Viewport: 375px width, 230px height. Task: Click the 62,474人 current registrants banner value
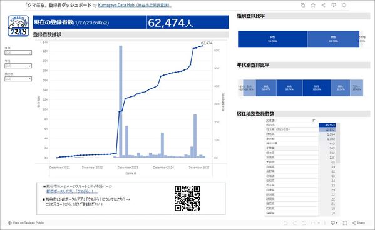pos(170,23)
